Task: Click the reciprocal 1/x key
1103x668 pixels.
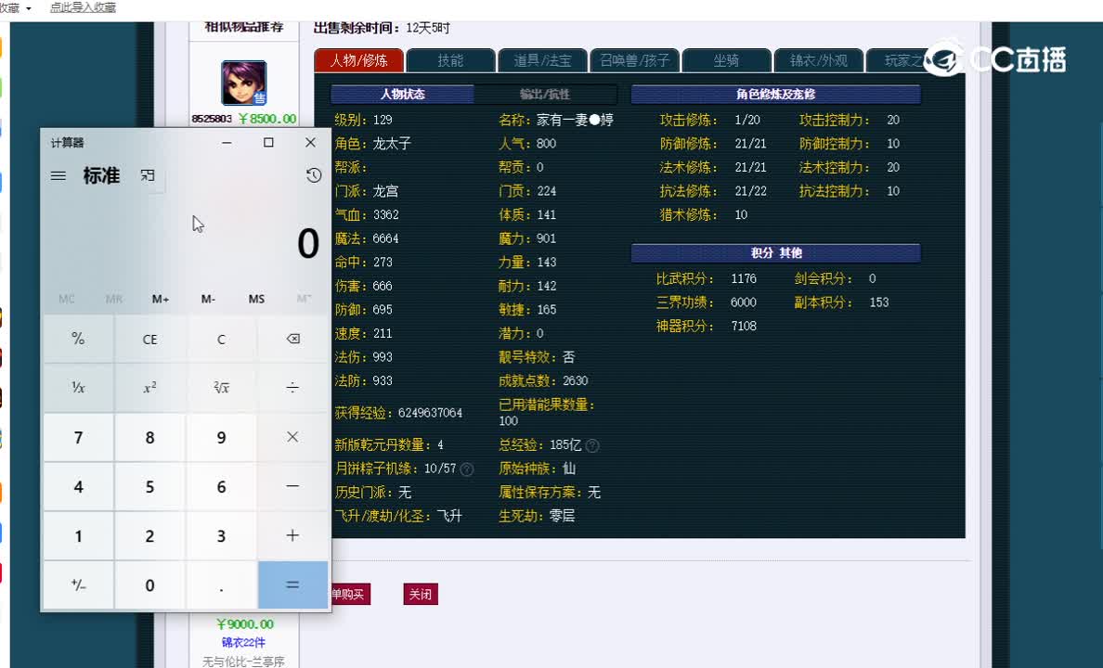Action: (78, 388)
